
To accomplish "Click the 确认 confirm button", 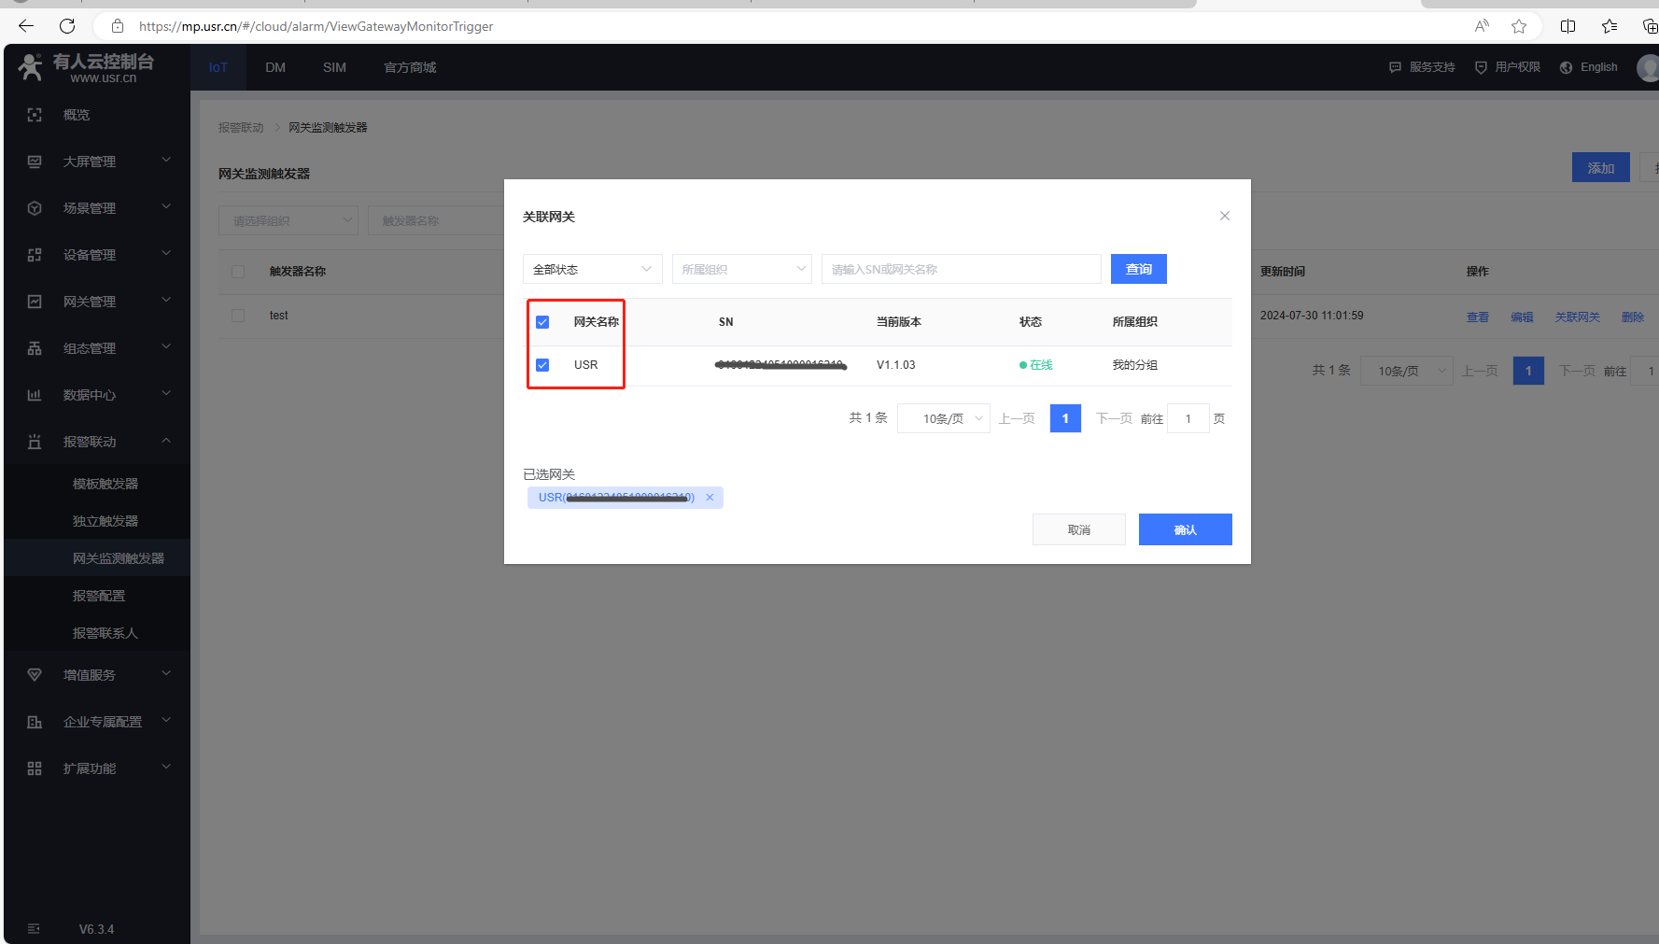I will tap(1185, 529).
